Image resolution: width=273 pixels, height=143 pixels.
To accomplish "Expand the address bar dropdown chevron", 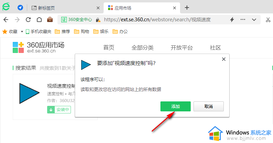I will [254, 20].
